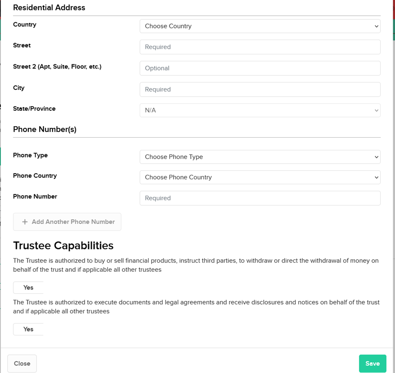The height and width of the screenshot is (373, 395).
Task: Click the City field label
Action: pos(19,87)
